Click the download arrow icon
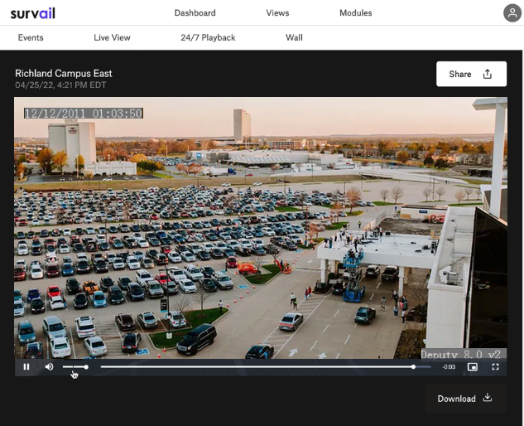The height and width of the screenshot is (426, 524). pyautogui.click(x=488, y=398)
